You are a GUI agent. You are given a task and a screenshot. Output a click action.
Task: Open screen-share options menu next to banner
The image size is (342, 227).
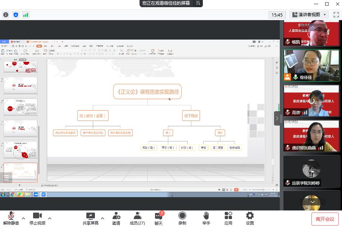click(198, 3)
